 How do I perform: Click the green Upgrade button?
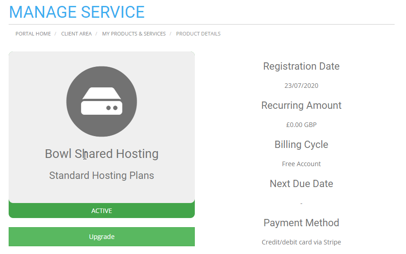pyautogui.click(x=101, y=237)
